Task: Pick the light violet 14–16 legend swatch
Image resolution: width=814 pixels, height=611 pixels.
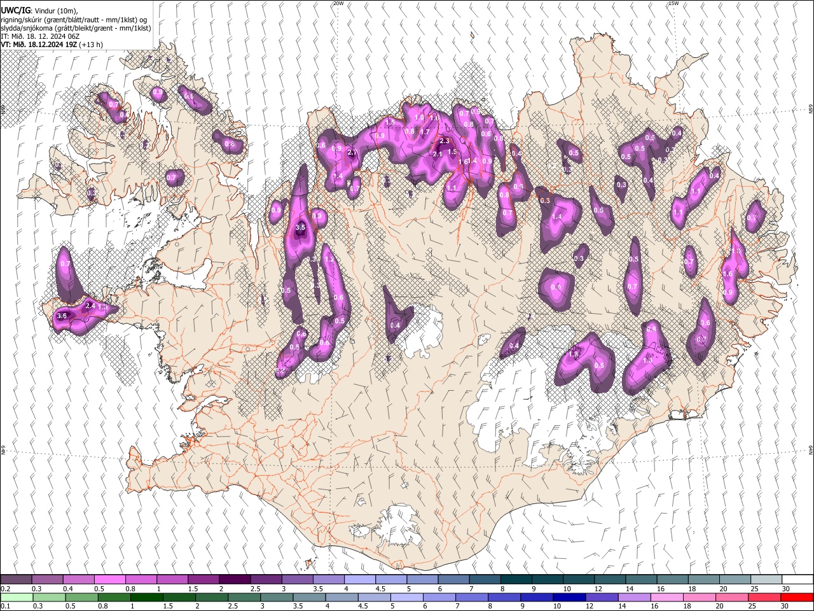Action: [633, 598]
